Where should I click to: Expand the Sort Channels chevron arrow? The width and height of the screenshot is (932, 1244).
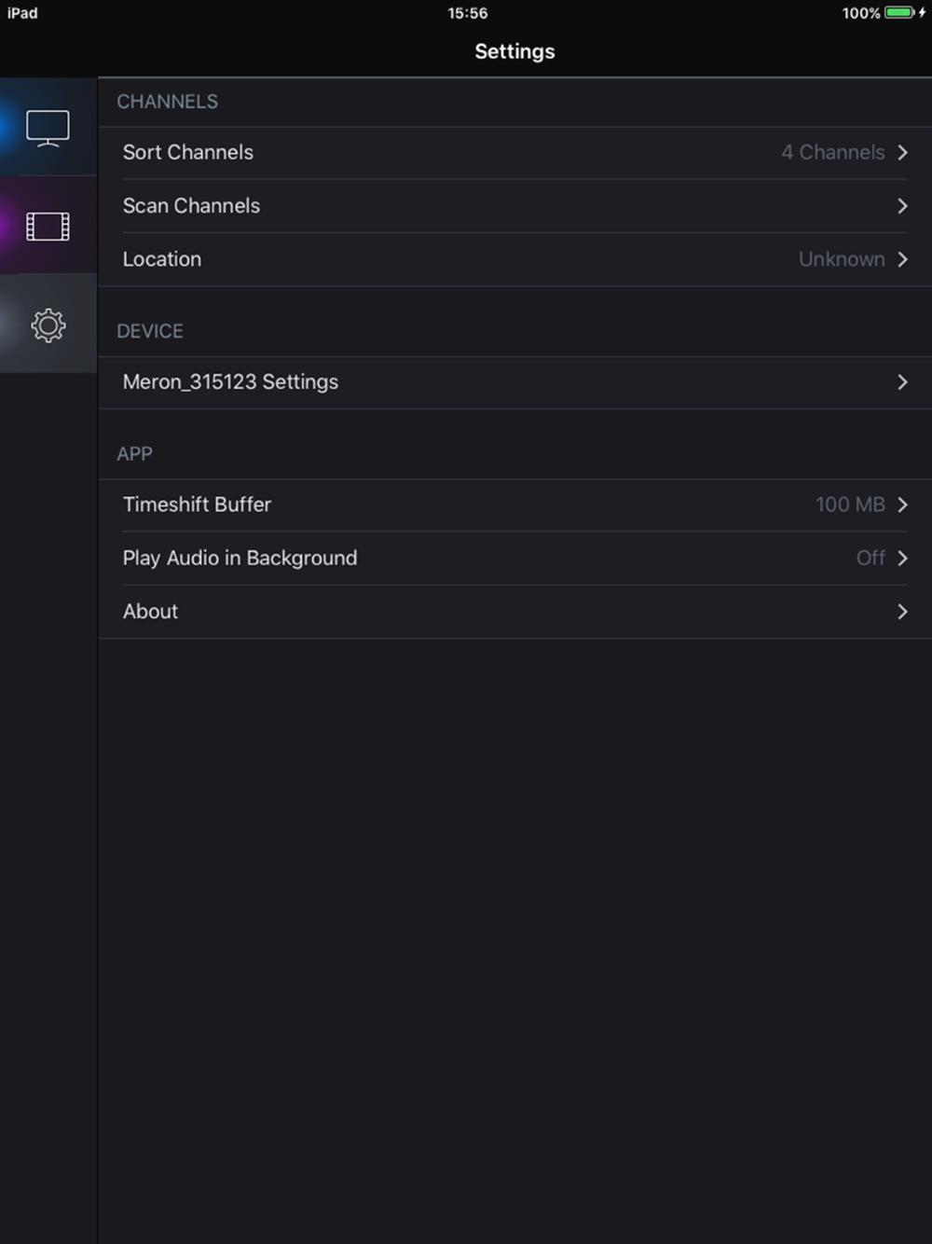click(x=902, y=153)
